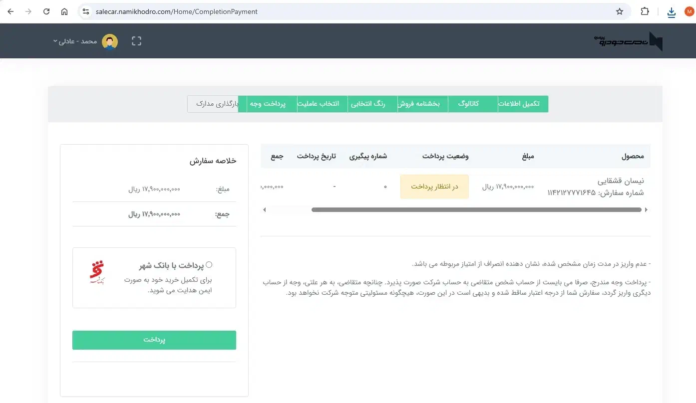The width and height of the screenshot is (696, 403).
Task: Bookmark this page with star icon
Action: tap(620, 11)
